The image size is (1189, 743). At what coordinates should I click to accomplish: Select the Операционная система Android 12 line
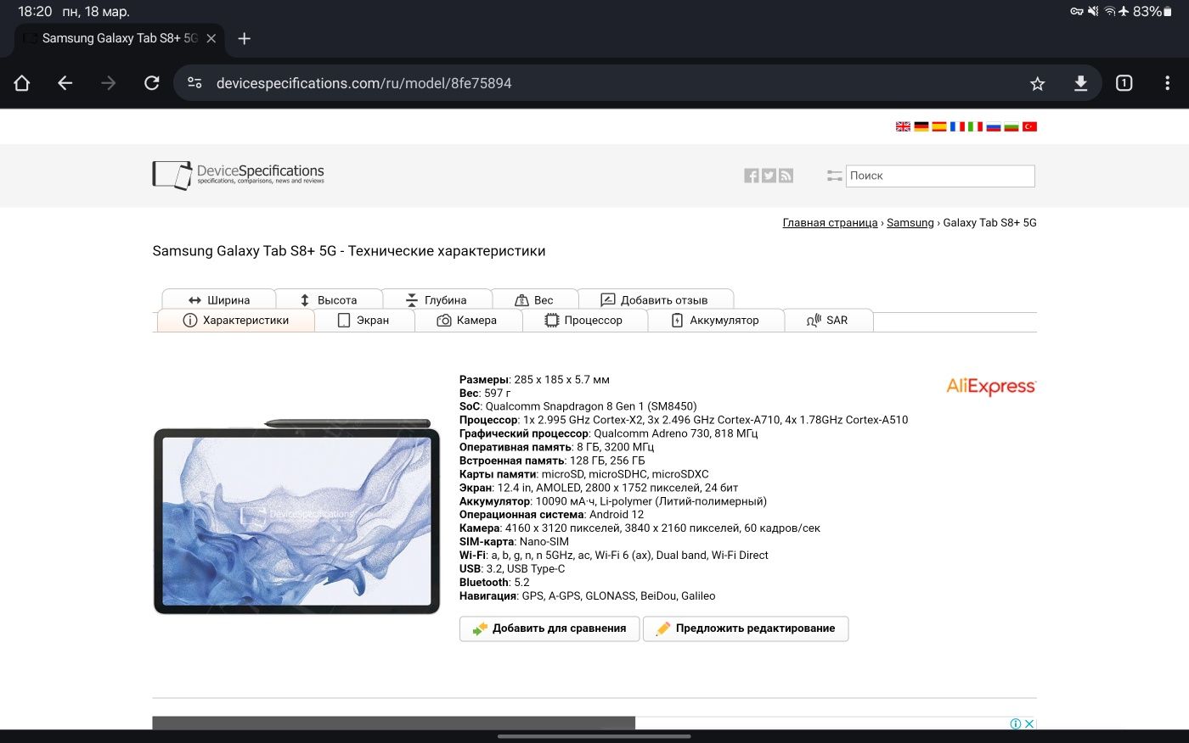[x=552, y=515]
